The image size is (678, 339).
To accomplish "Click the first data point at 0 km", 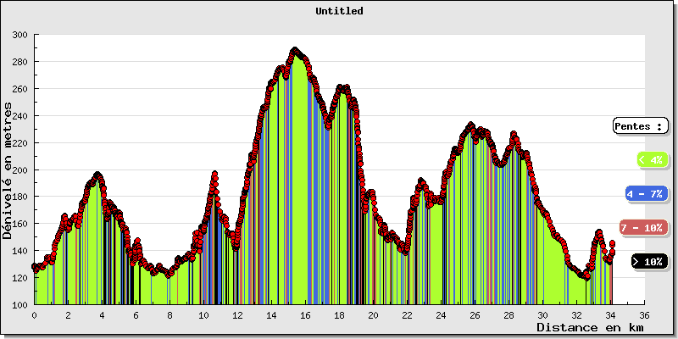I will click(35, 267).
